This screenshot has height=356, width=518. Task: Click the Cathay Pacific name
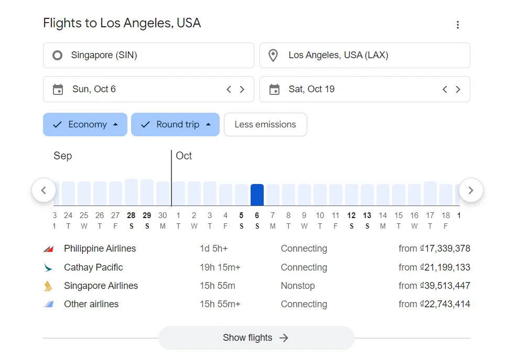pyautogui.click(x=93, y=267)
